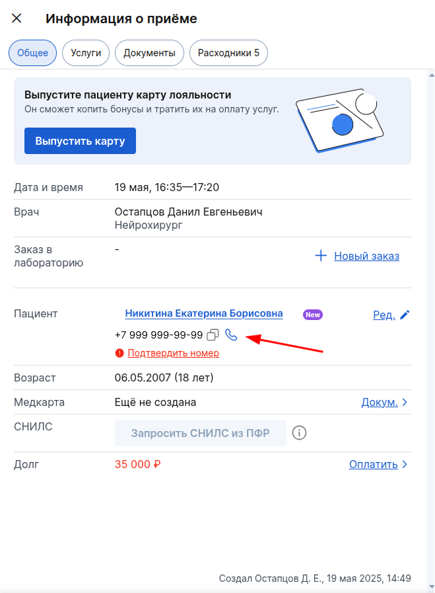Viewport: 435px width, 593px height.
Task: Close the appointment info panel with the X
Action: pos(17,18)
